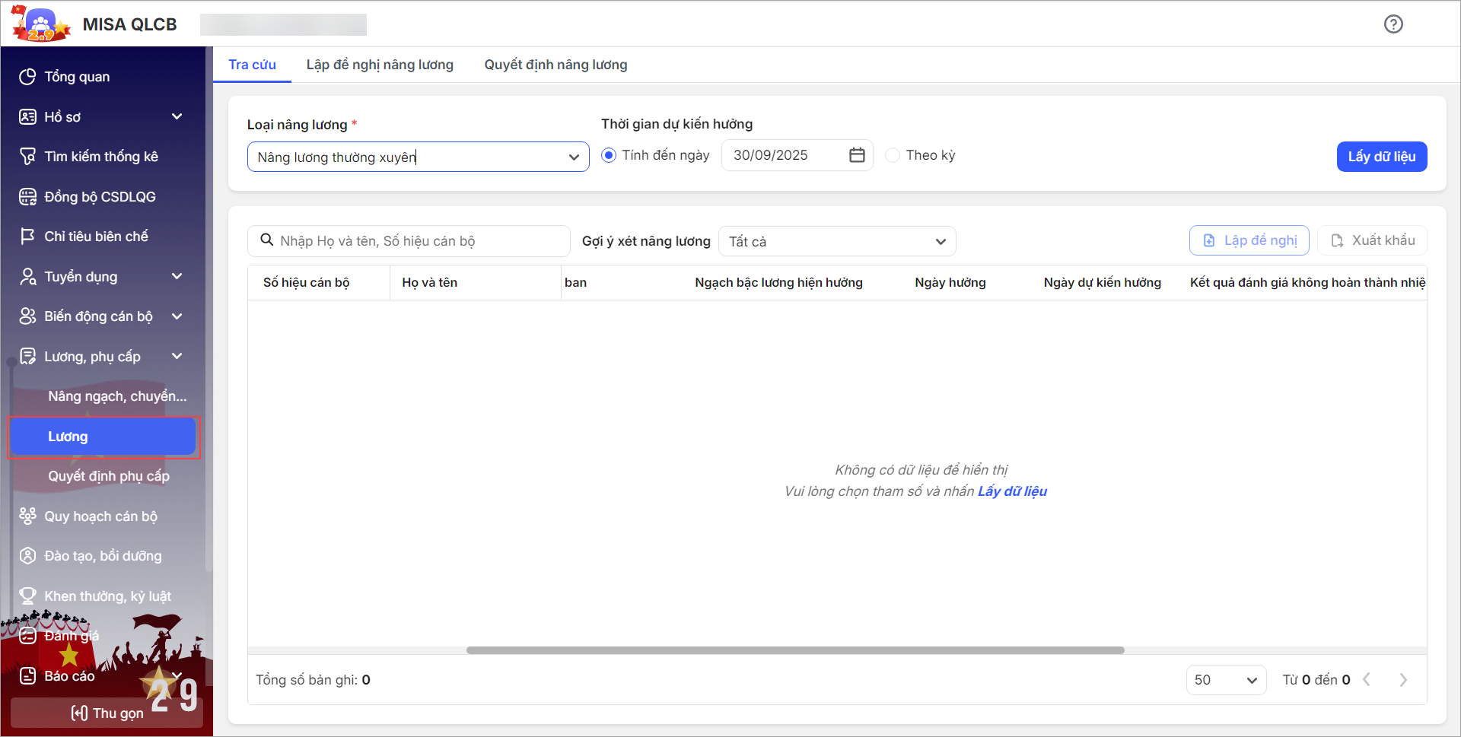Click the employee name search field
Image resolution: width=1461 pixels, height=737 pixels.
(419, 241)
